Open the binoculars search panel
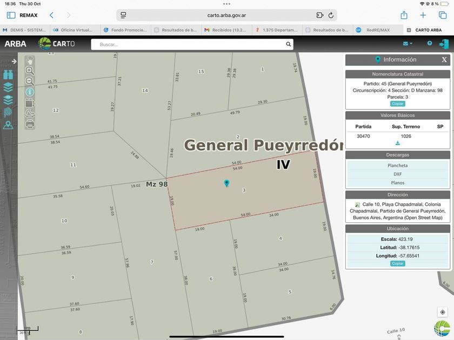Image resolution: width=454 pixels, height=340 pixels. tap(8, 74)
